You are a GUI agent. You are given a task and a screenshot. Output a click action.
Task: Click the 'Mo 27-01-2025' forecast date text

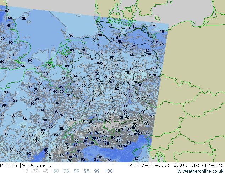150,165
